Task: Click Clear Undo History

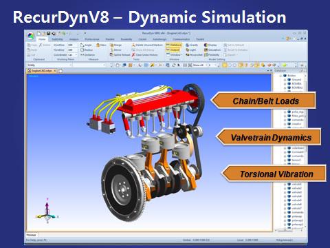Action: click(145, 54)
